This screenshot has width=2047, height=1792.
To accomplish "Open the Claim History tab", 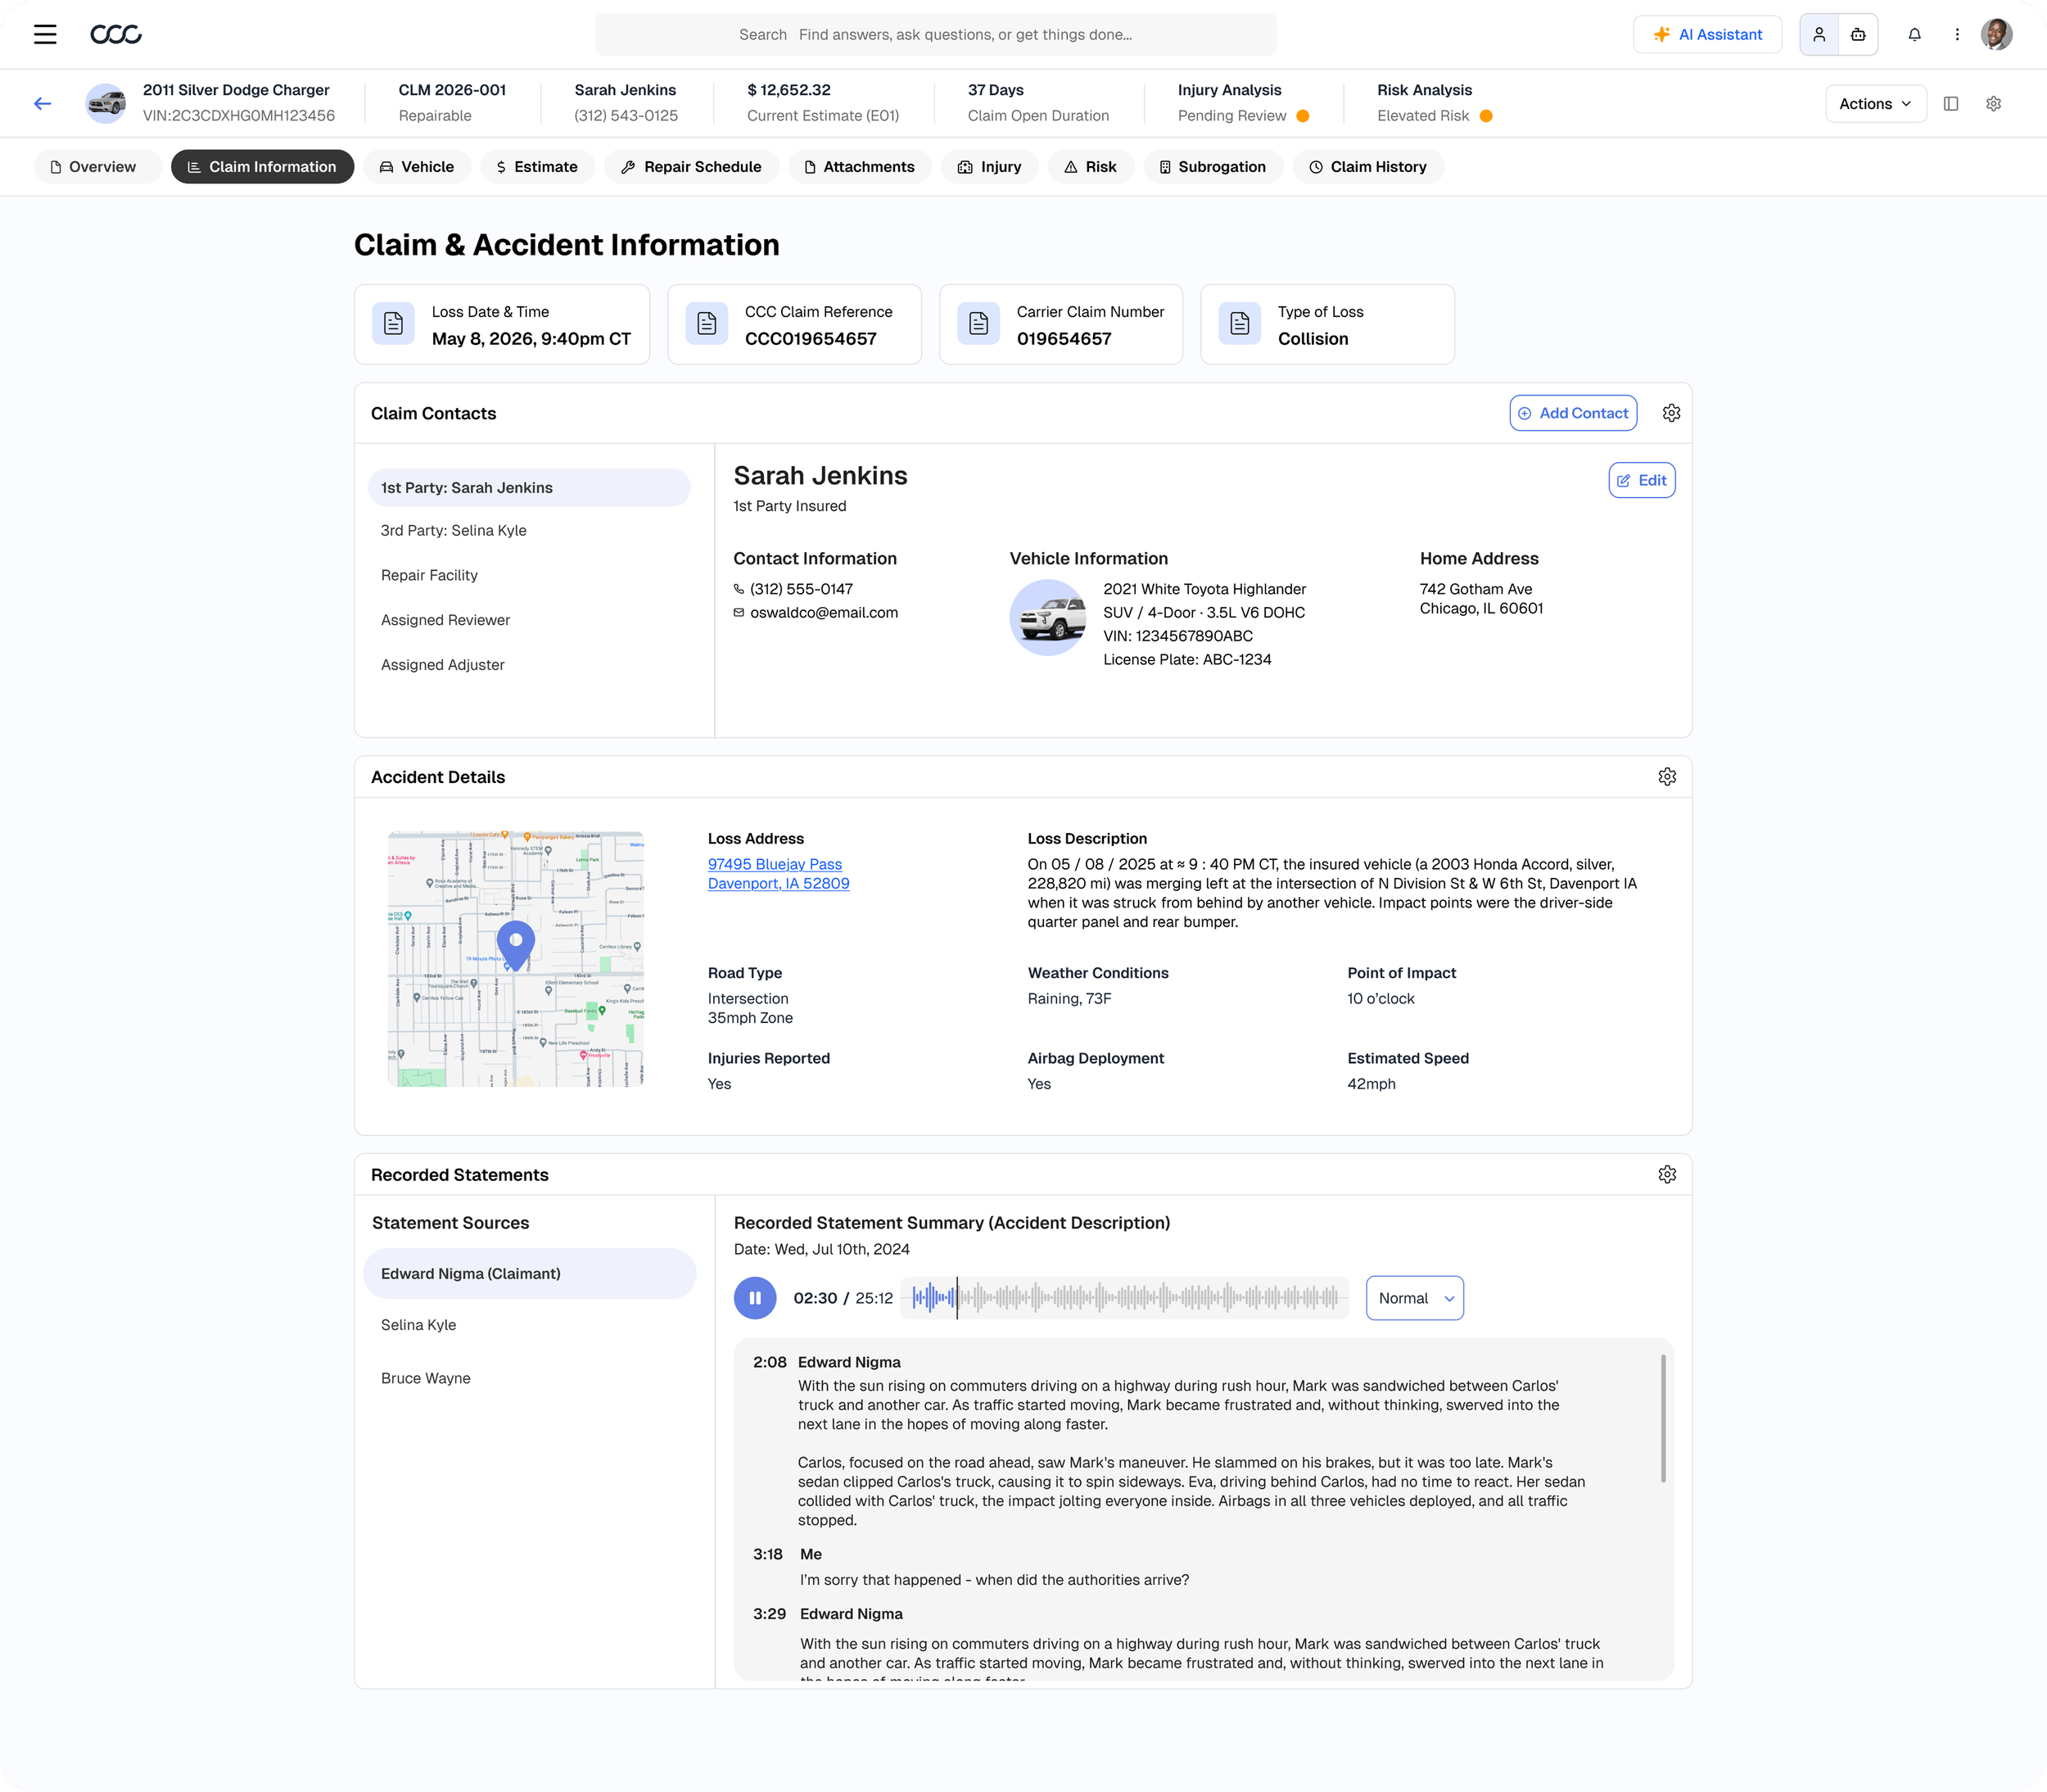I will coord(1368,166).
